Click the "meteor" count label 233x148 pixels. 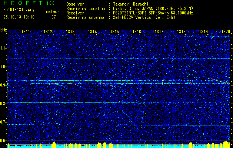pos(53,11)
